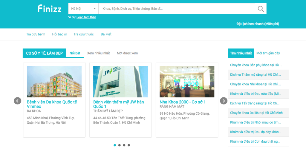Image resolution: width=306 pixels, height=151 pixels.
Task: Click the RĂNG HÀM MẶT category label
Action: [172, 107]
